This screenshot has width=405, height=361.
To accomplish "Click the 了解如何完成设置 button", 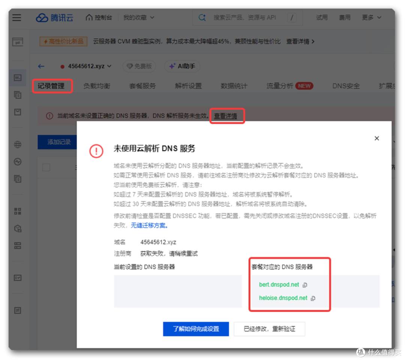I will [196, 329].
